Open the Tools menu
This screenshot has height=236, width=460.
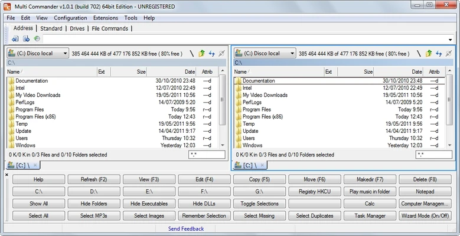[x=131, y=18]
